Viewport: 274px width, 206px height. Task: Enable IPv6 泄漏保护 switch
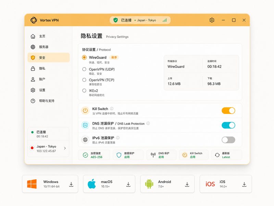click(x=228, y=140)
